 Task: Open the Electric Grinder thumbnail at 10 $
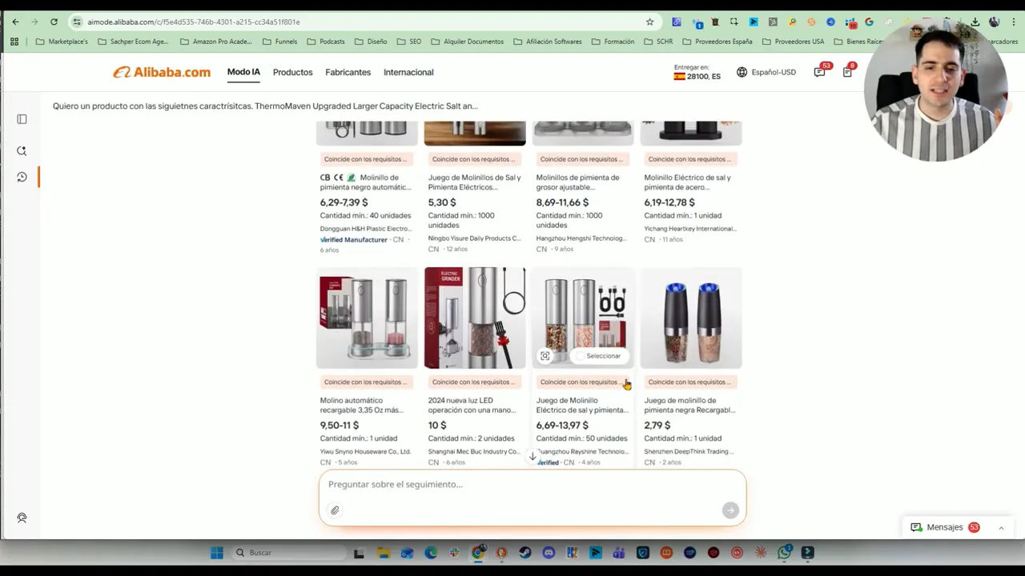[x=475, y=318]
